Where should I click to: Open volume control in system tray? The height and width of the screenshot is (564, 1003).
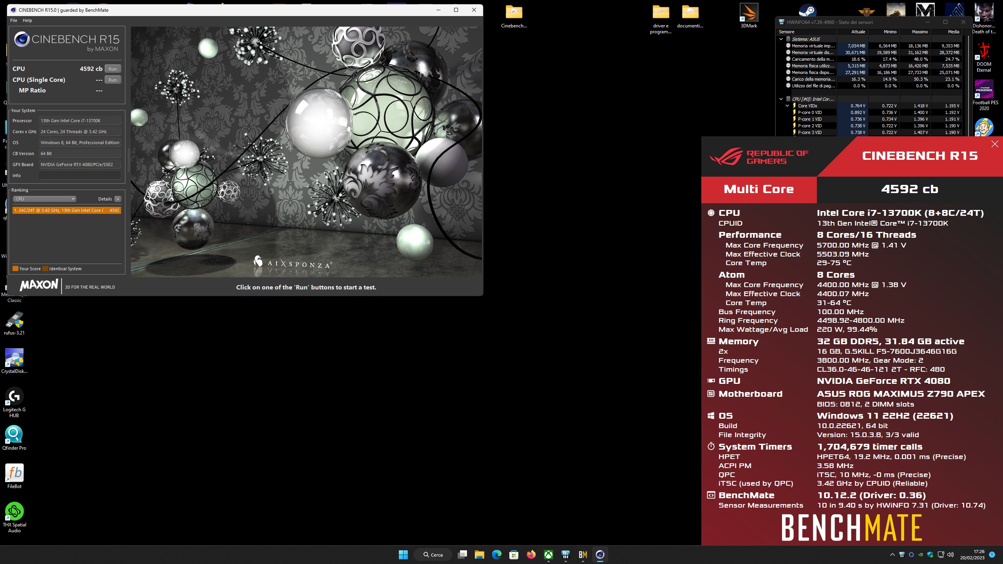point(950,555)
